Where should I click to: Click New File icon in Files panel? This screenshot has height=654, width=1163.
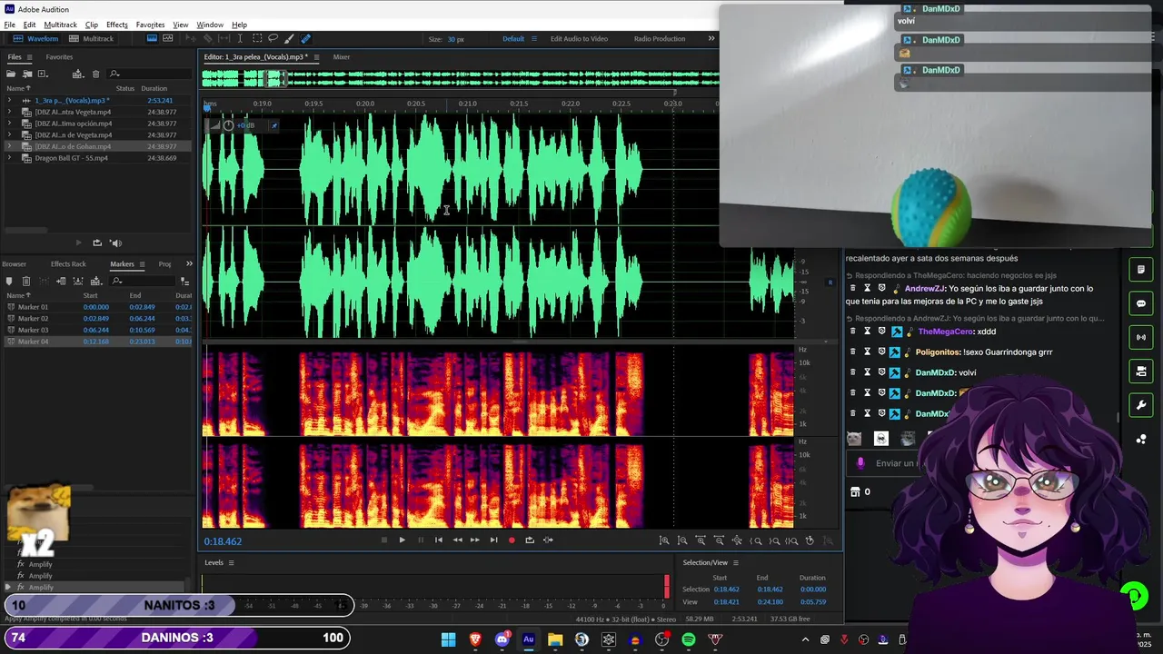42,74
